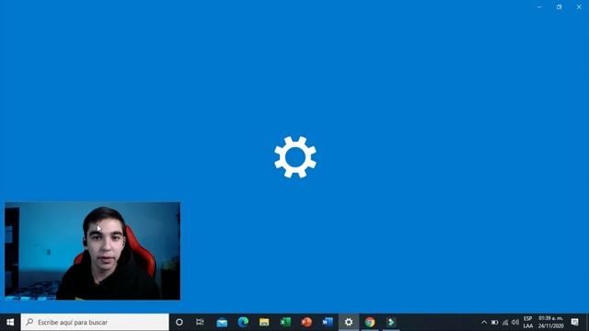589x331 pixels.
Task: Close the Settings window
Action: click(x=579, y=6)
